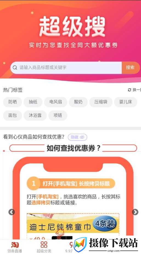The width and height of the screenshot is (141, 254).
Task: Click the orange 搜索 button
Action: 130,67
